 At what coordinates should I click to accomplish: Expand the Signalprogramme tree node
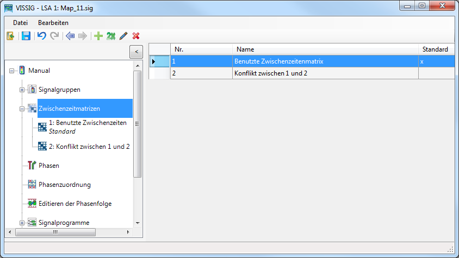coord(22,223)
